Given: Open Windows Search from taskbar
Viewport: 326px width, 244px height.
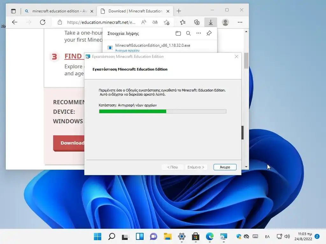Looking at the screenshot, I should coord(112,236).
